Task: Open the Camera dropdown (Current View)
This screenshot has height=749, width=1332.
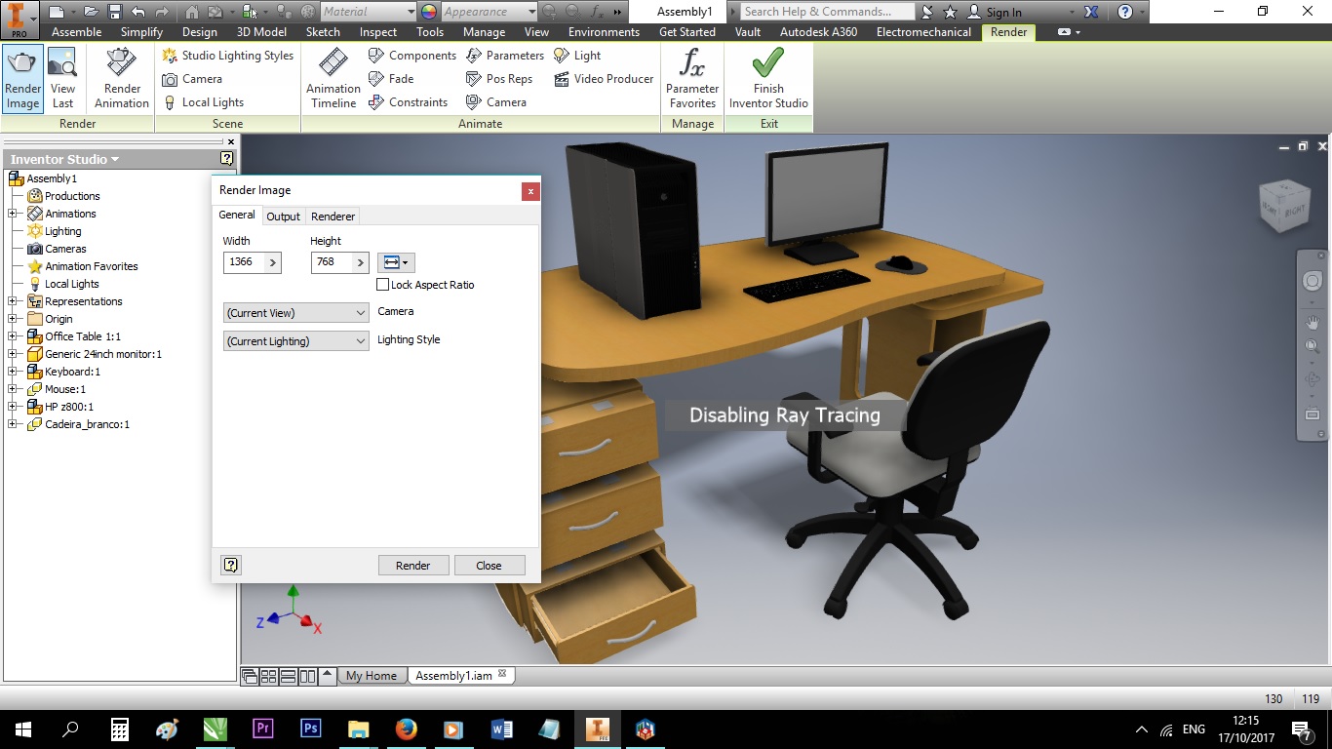Action: click(295, 313)
